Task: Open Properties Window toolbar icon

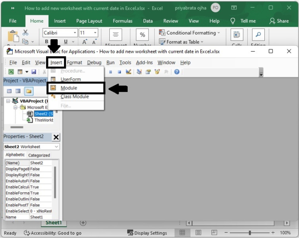Action: click(148, 72)
